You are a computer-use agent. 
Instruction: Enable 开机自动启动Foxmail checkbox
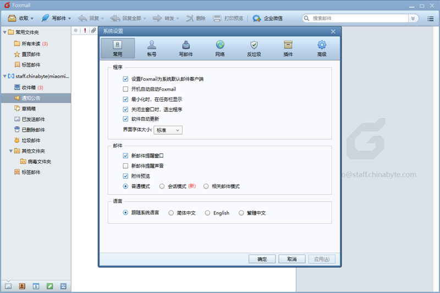(x=126, y=89)
